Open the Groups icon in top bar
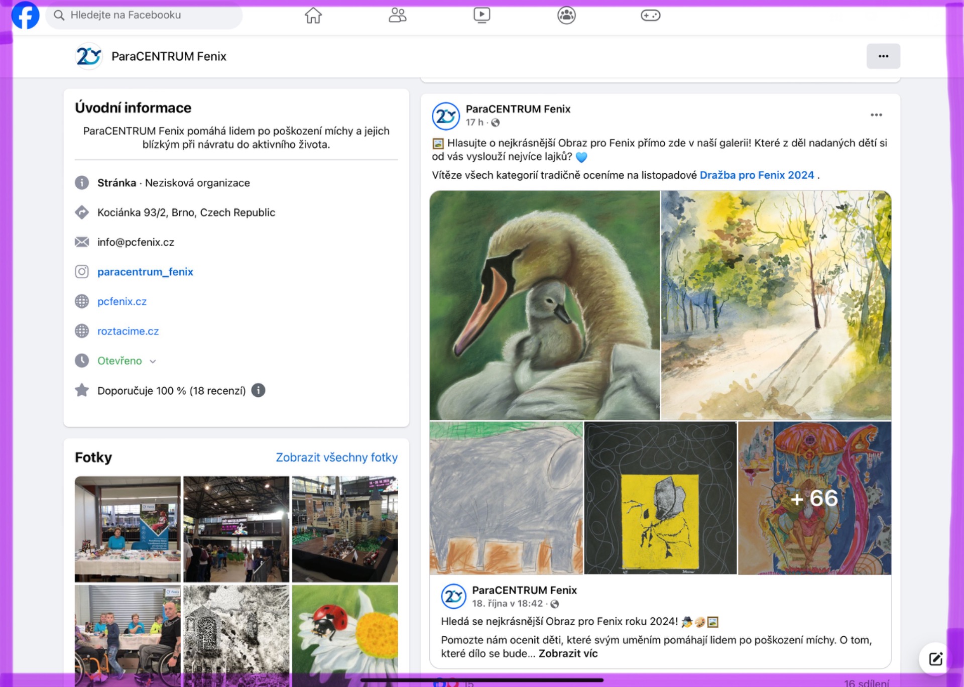964x687 pixels. (x=566, y=15)
